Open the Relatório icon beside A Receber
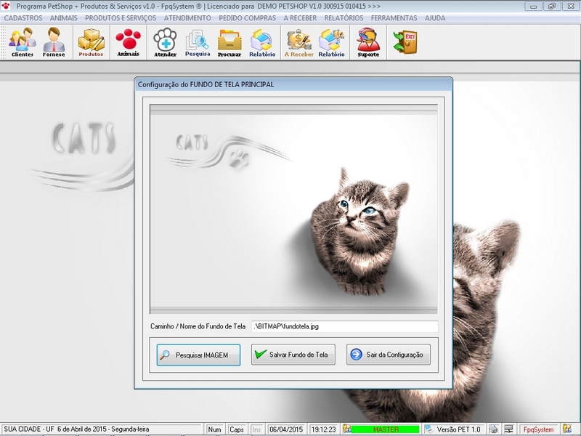This screenshot has width=581, height=436. tap(331, 42)
